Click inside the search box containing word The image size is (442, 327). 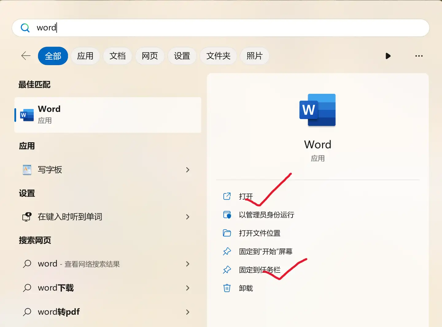point(220,28)
